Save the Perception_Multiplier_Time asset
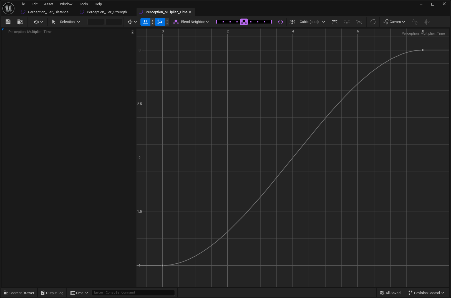The image size is (451, 298). (x=8, y=22)
